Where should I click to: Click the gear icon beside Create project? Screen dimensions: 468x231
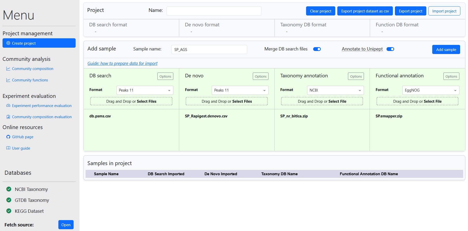coord(8,43)
